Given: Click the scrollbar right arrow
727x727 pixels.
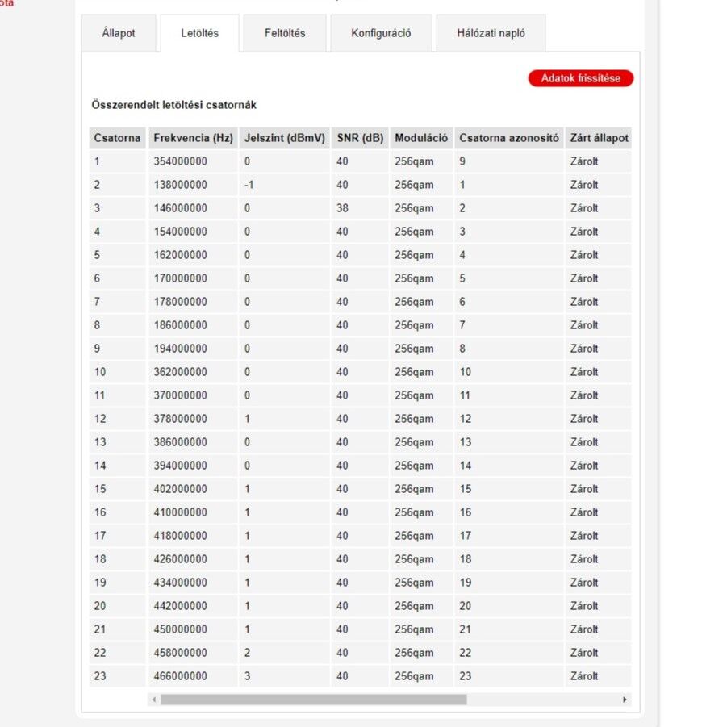Looking at the screenshot, I should [x=625, y=700].
